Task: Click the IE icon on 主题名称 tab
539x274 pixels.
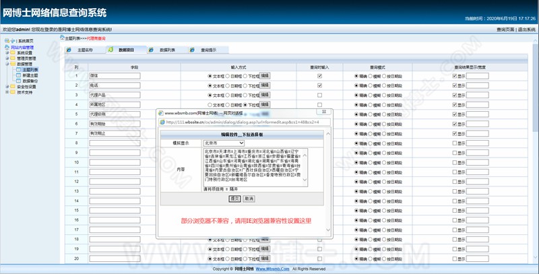Action: (69, 50)
